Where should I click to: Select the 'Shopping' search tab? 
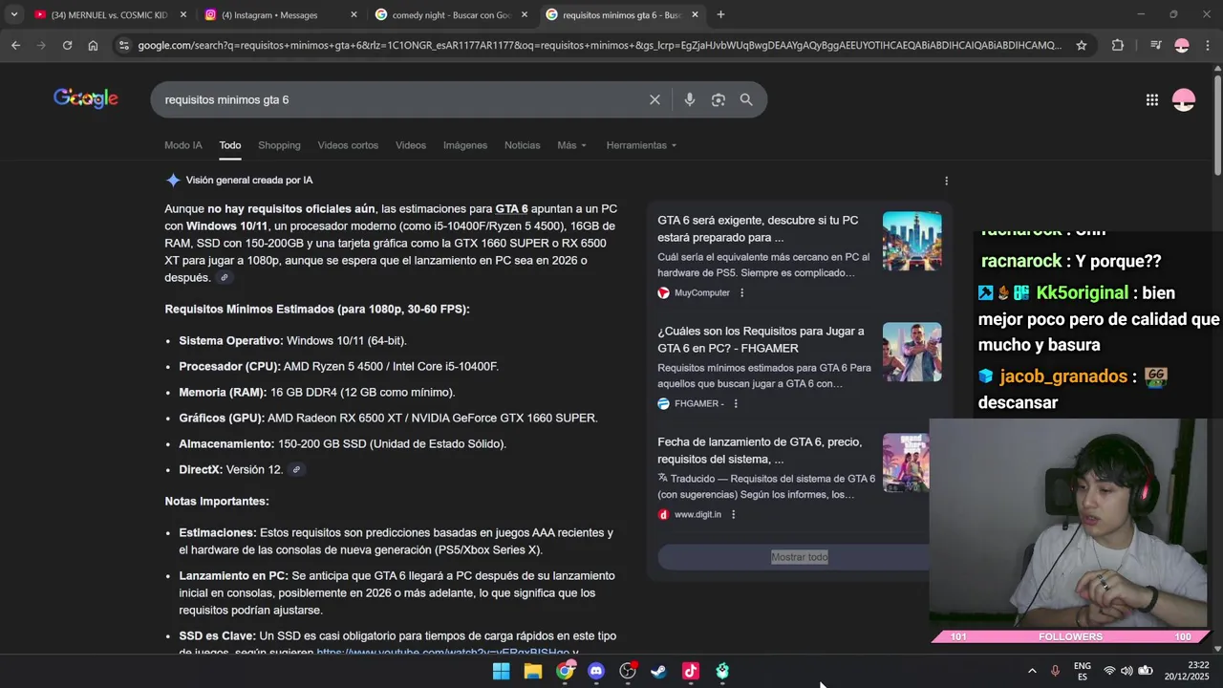(279, 145)
